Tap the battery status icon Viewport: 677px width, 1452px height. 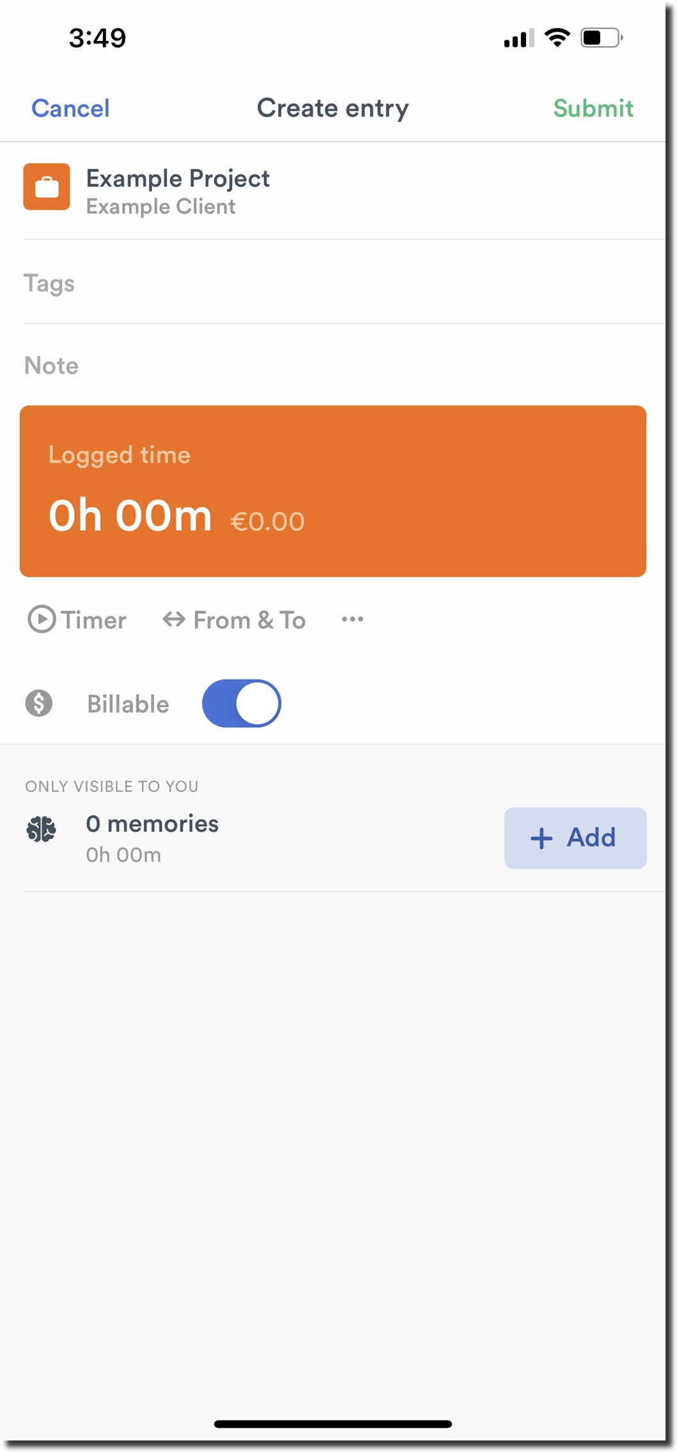point(601,38)
